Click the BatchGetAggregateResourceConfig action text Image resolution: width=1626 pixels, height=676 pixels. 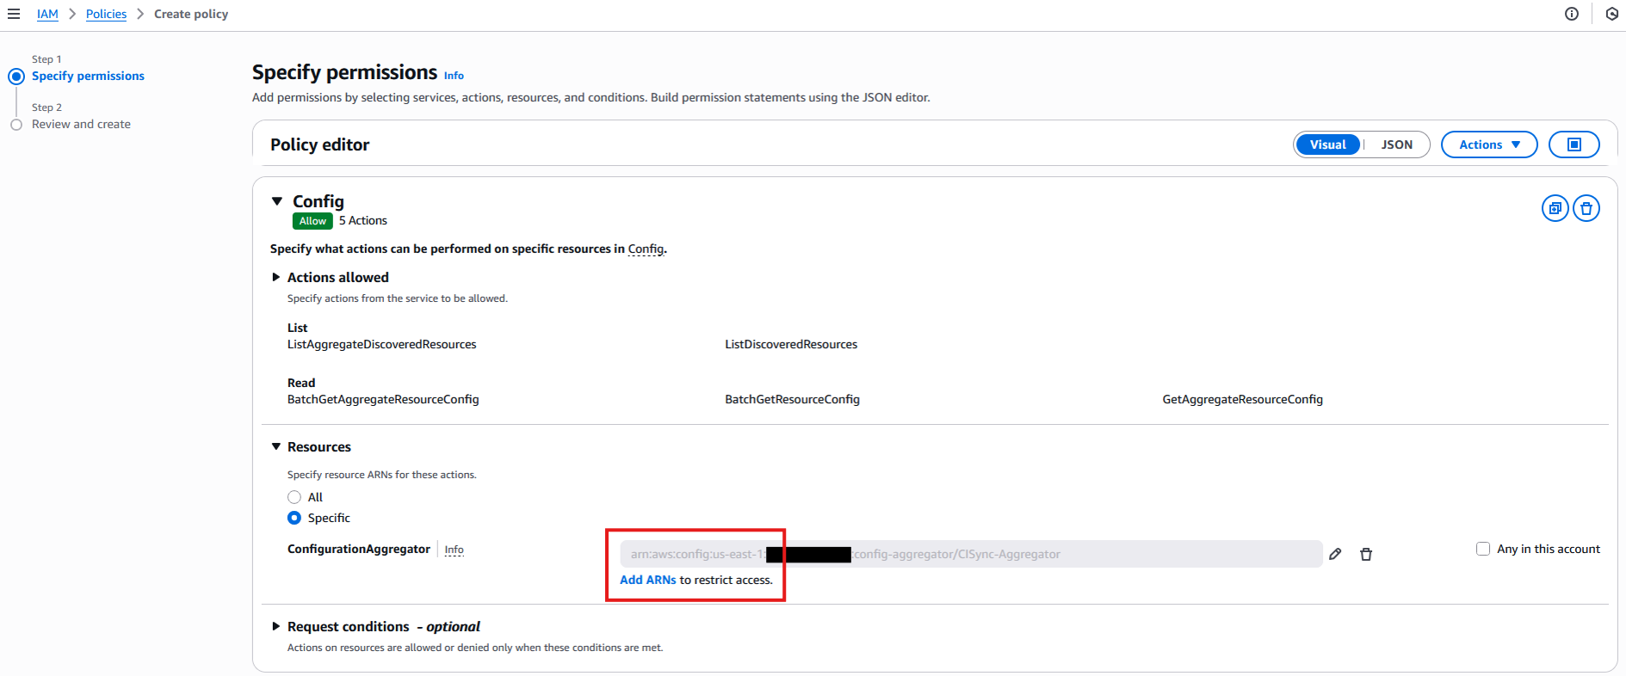pyautogui.click(x=383, y=399)
